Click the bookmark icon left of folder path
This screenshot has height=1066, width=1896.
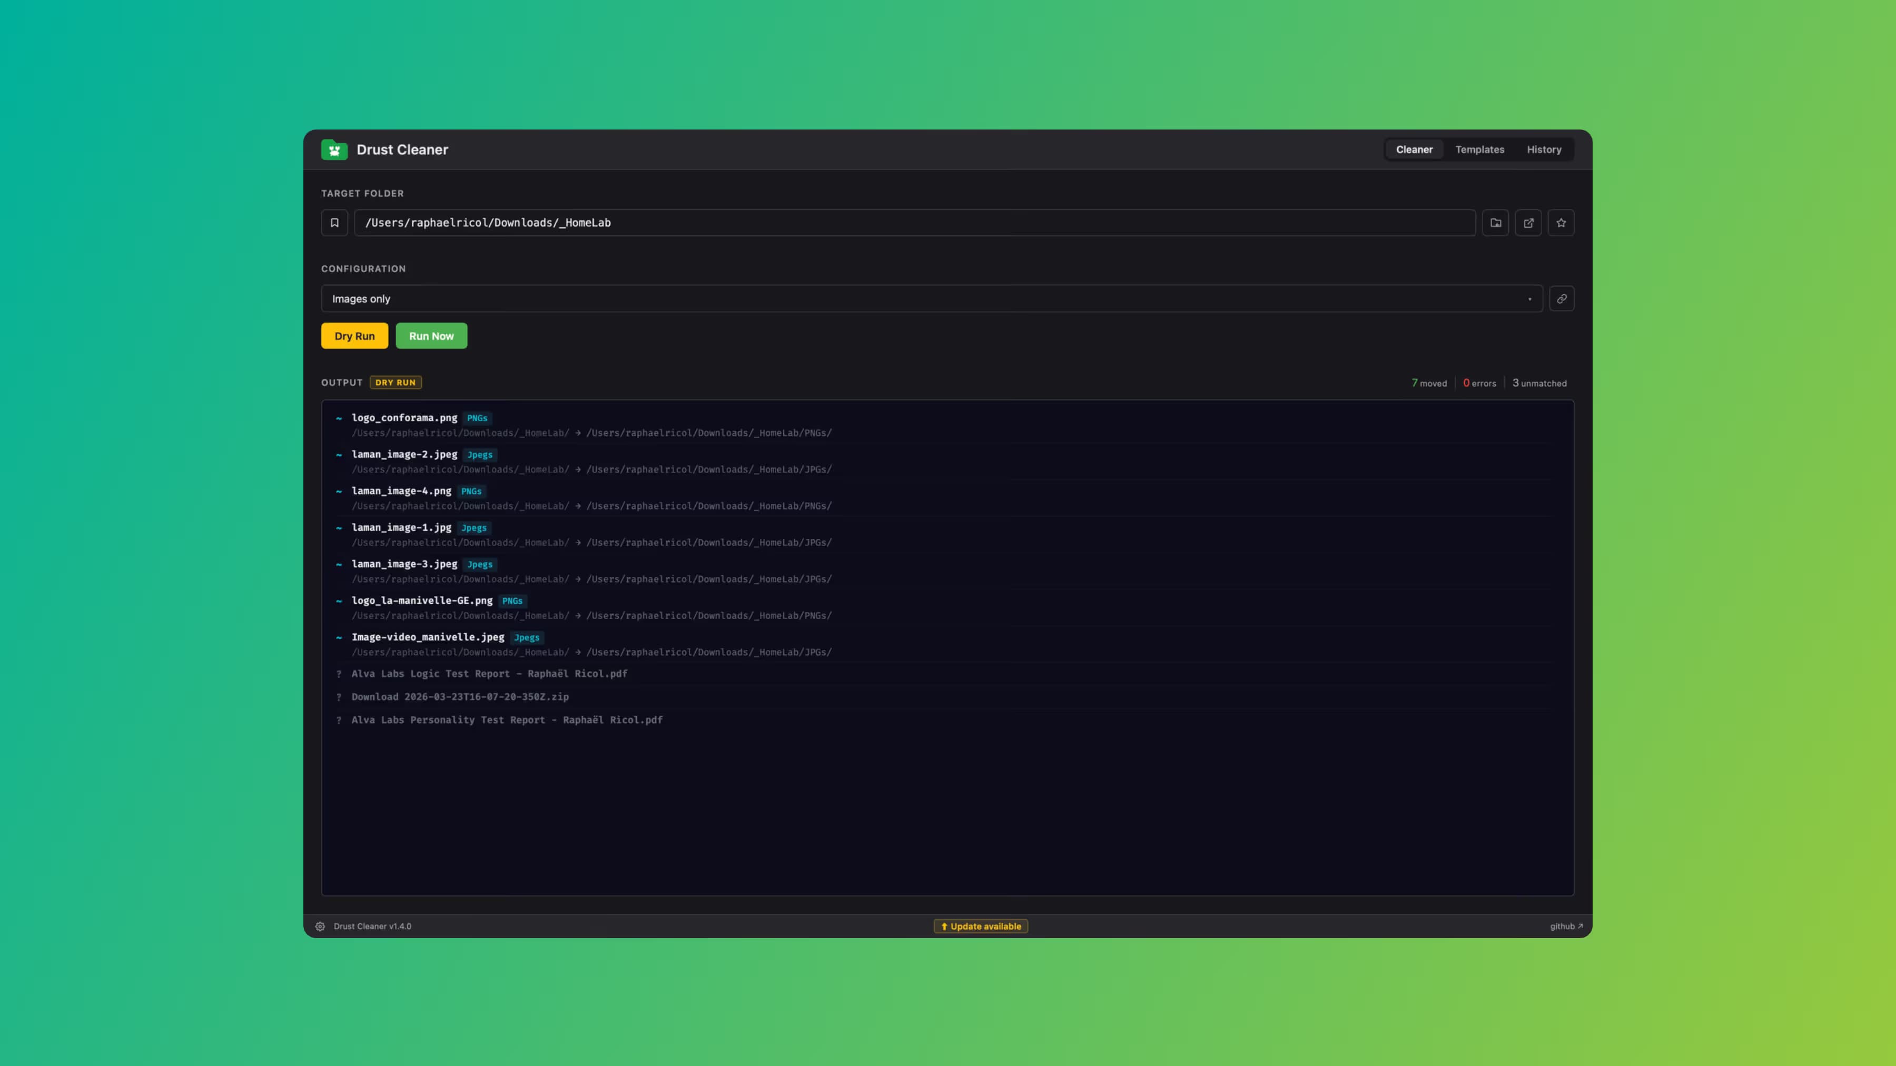click(x=334, y=222)
